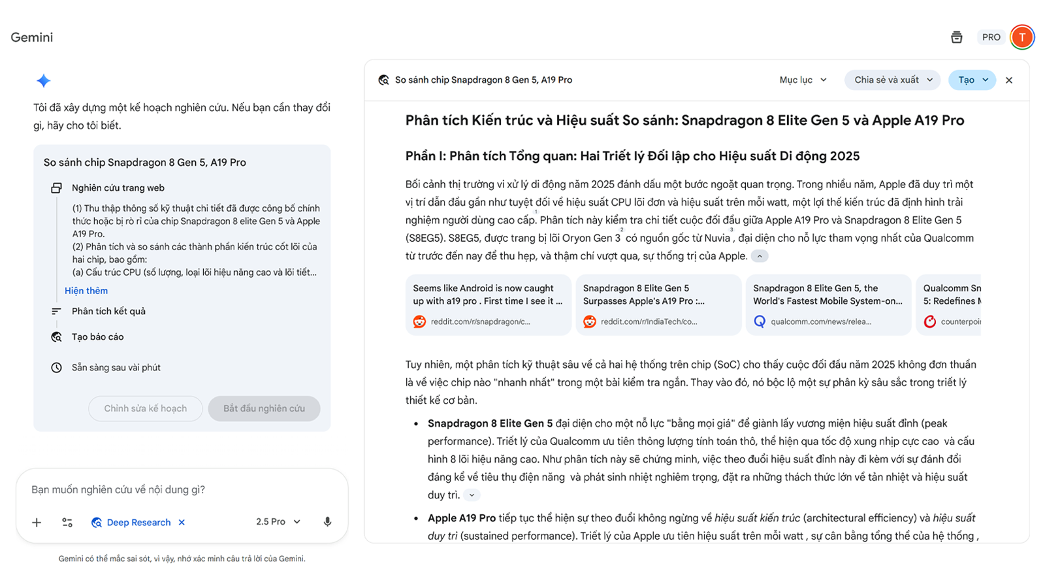
Task: Remove the Deep Research chip
Action: 182,522
